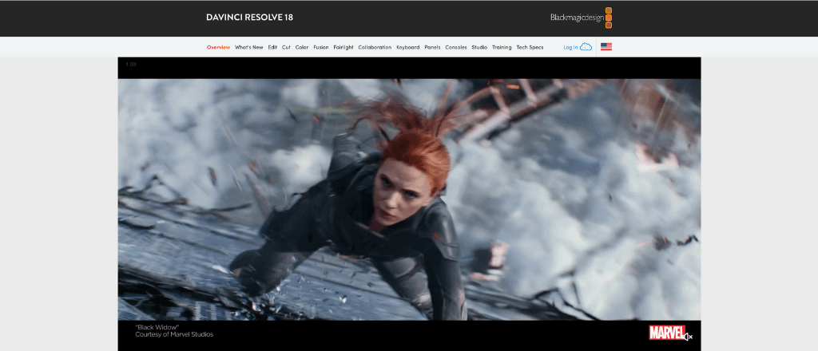Click the Black Widow video frame
The height and width of the screenshot is (351, 818).
pos(409,199)
